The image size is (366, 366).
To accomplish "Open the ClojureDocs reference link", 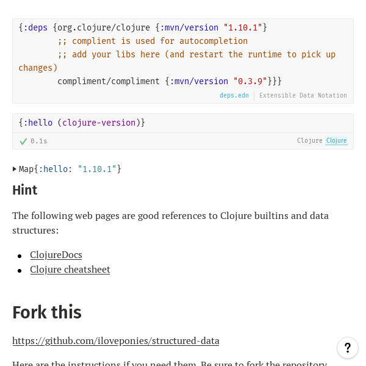I will (56, 255).
